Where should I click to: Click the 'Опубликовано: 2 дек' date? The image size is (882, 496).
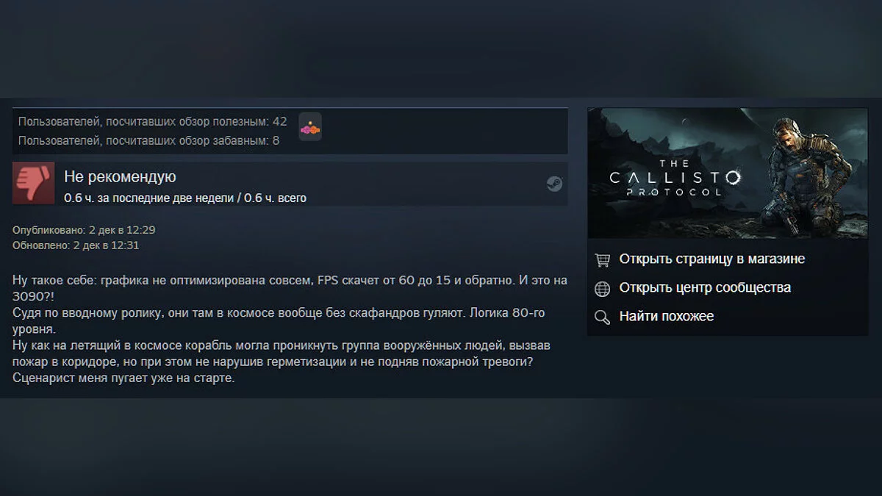click(84, 230)
